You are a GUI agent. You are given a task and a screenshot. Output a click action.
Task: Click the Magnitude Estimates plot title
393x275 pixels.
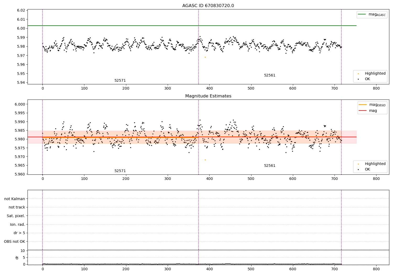click(x=208, y=96)
